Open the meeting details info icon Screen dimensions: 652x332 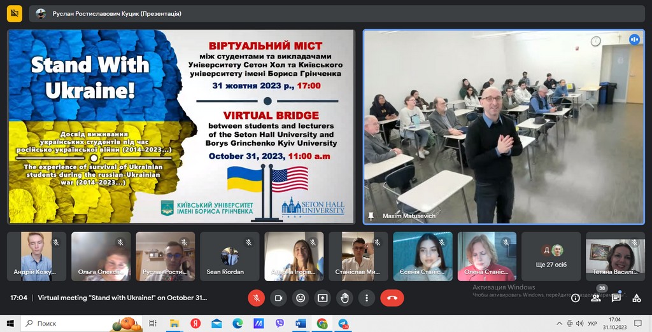pos(575,298)
